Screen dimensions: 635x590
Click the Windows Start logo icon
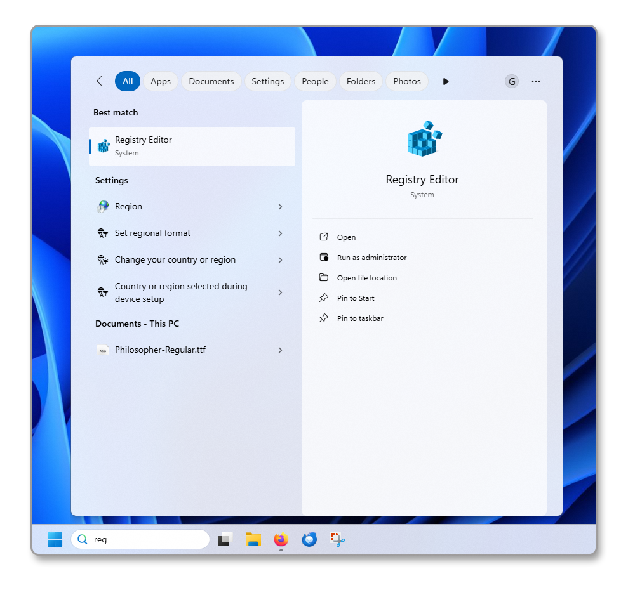click(55, 540)
